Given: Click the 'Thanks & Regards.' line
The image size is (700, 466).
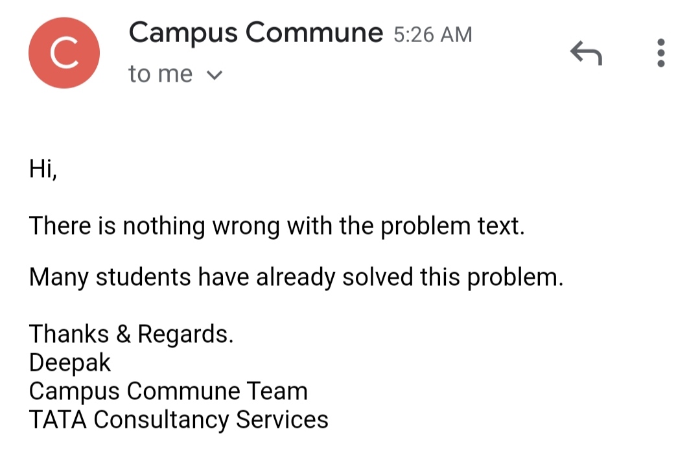Looking at the screenshot, I should point(131,334).
